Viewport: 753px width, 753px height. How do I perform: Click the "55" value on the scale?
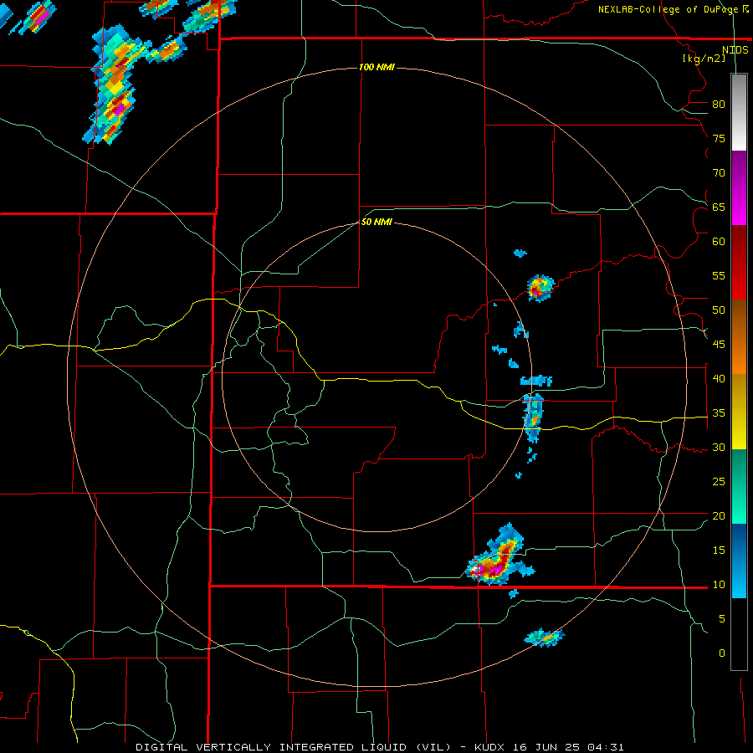pyautogui.click(x=719, y=276)
